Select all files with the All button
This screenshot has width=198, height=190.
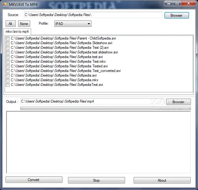click(x=10, y=24)
